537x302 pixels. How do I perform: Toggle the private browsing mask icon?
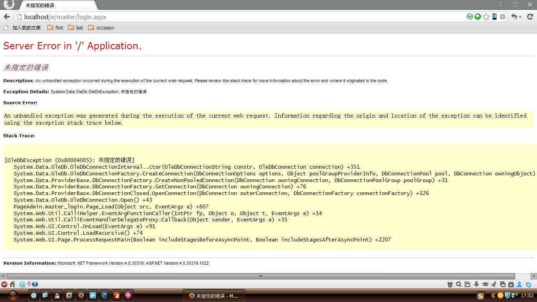(485, 284)
